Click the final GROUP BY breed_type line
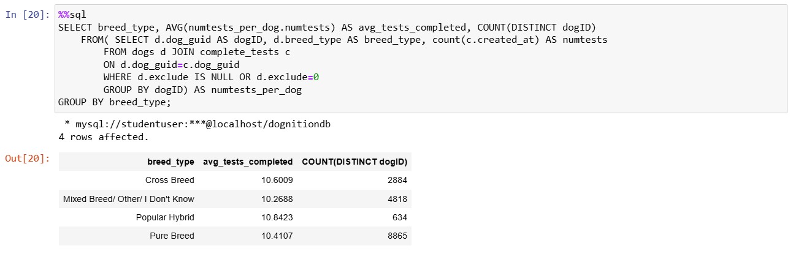Viewport: 793px width, 254px height. 115,102
